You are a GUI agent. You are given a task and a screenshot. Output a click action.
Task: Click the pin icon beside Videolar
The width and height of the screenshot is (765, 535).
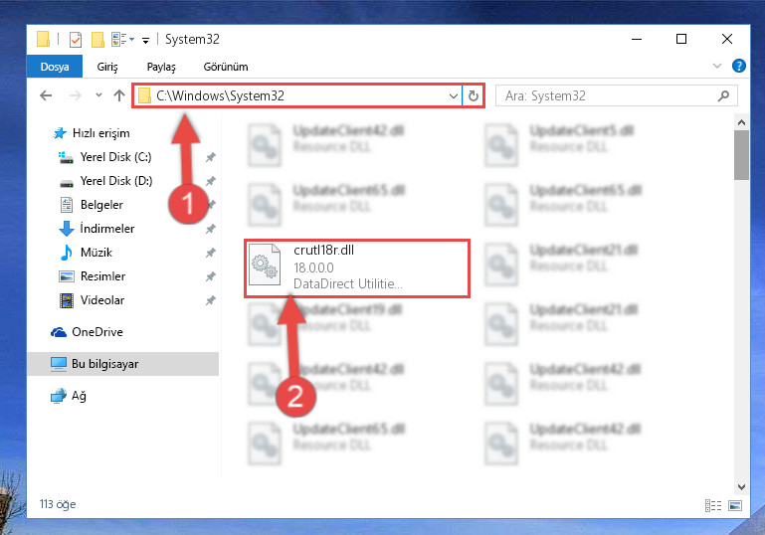210,300
